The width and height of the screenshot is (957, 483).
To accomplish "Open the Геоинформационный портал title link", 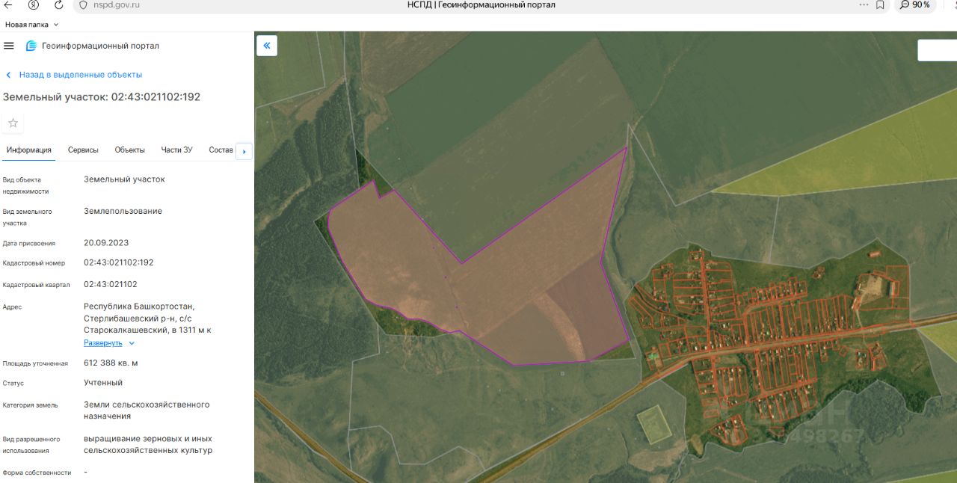I will [100, 46].
